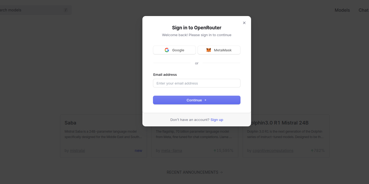Open the Sign up link
Viewport: 369px width, 184px height.
(217, 120)
